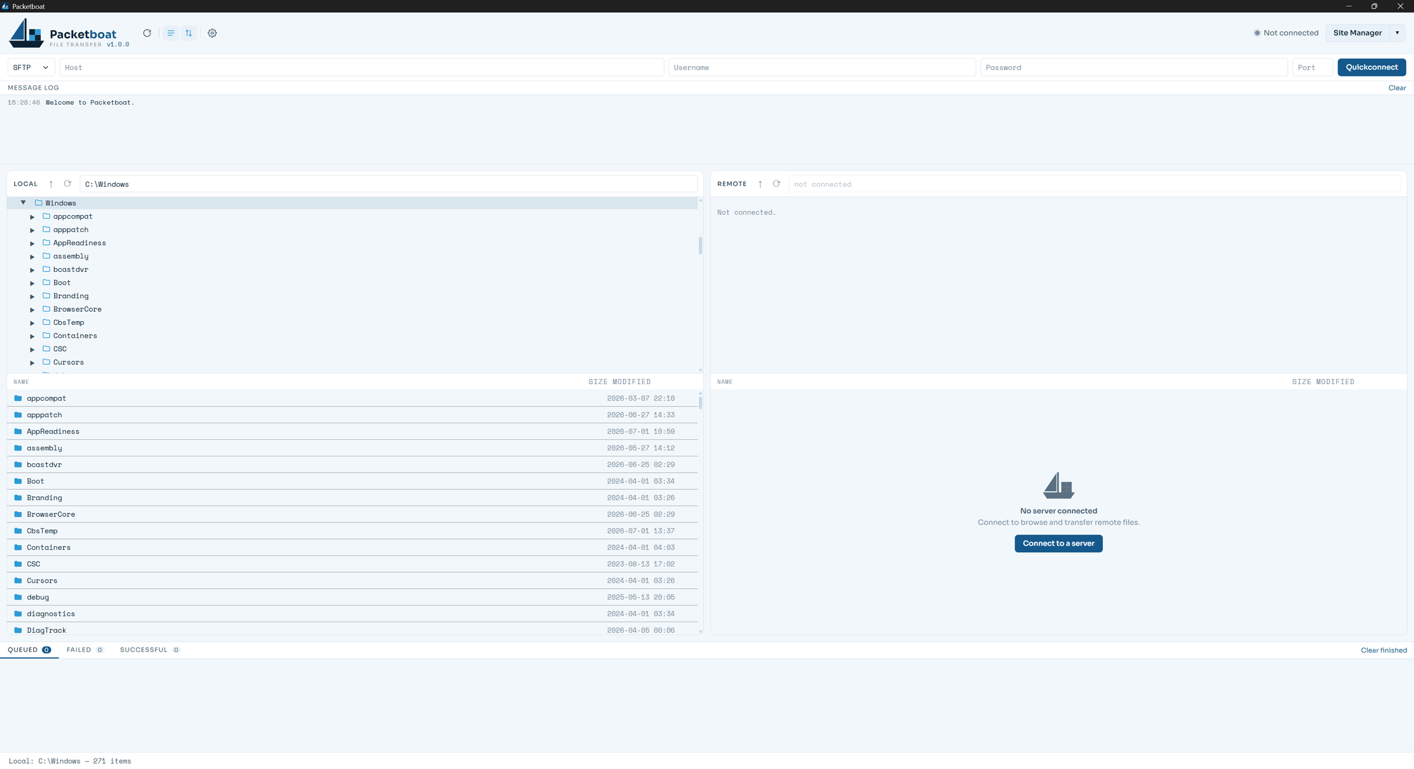Viewport: 1414px width, 769px height.
Task: Expand the assembly tree folder
Action: pos(32,256)
